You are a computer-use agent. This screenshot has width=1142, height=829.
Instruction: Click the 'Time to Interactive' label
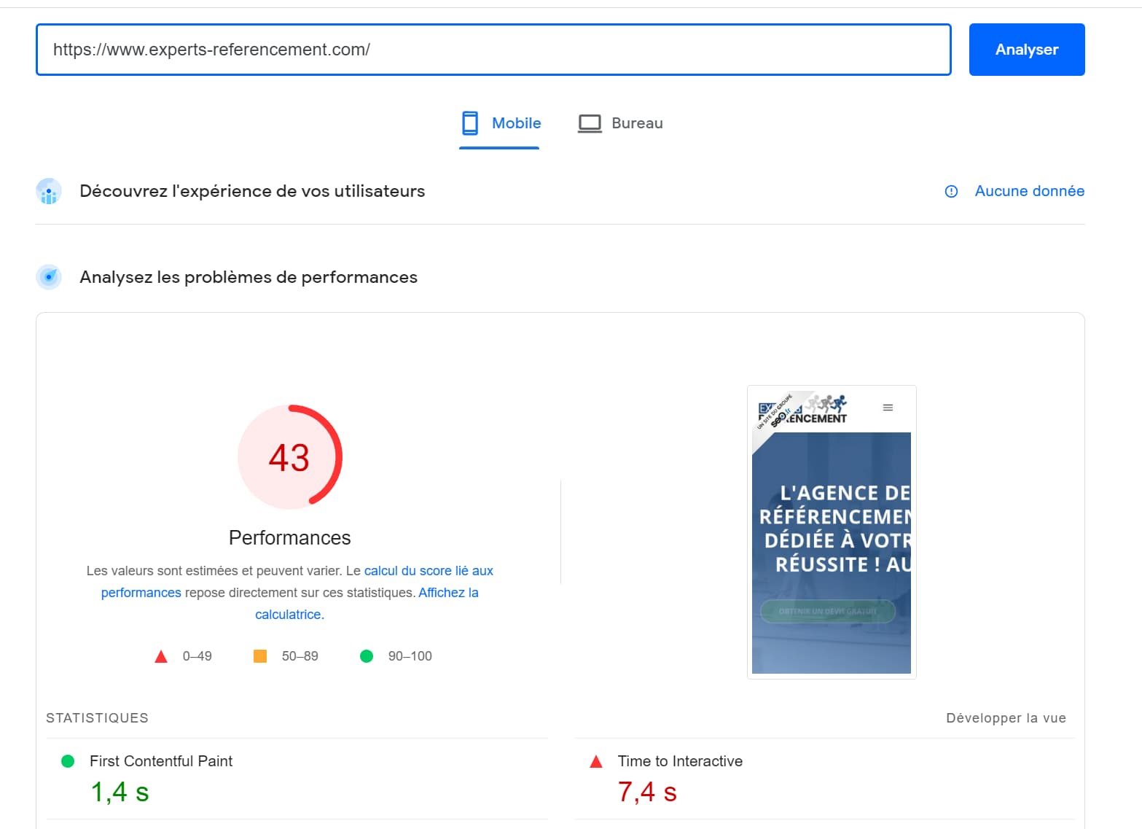point(681,761)
